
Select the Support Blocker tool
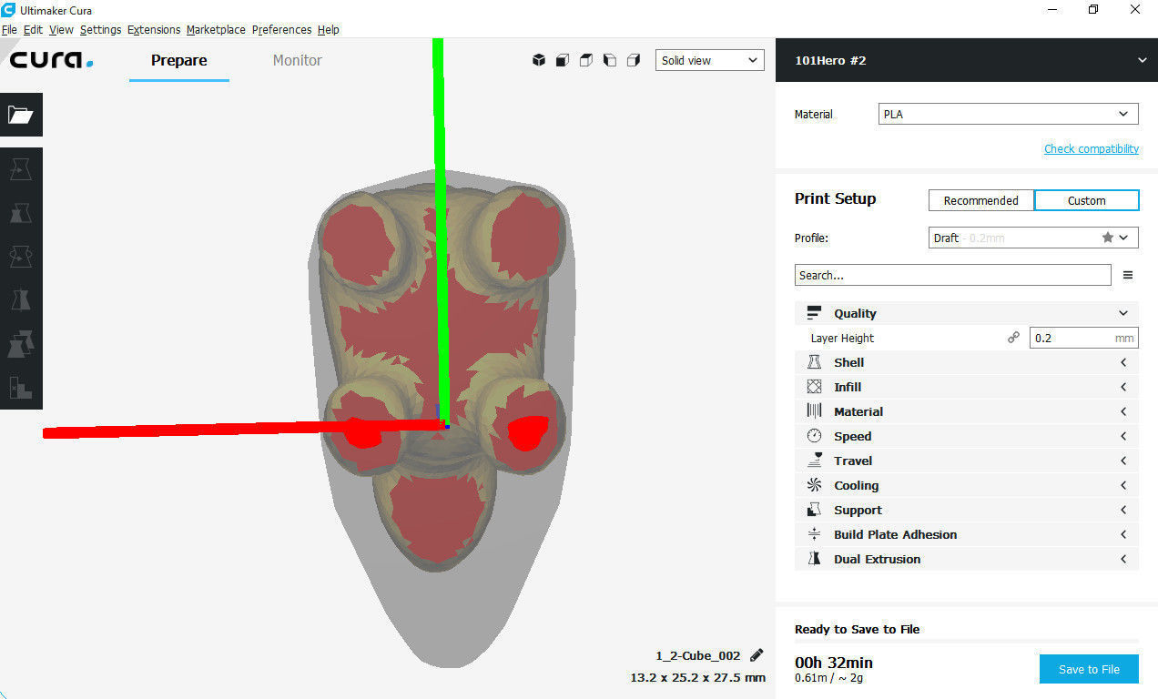[x=21, y=387]
